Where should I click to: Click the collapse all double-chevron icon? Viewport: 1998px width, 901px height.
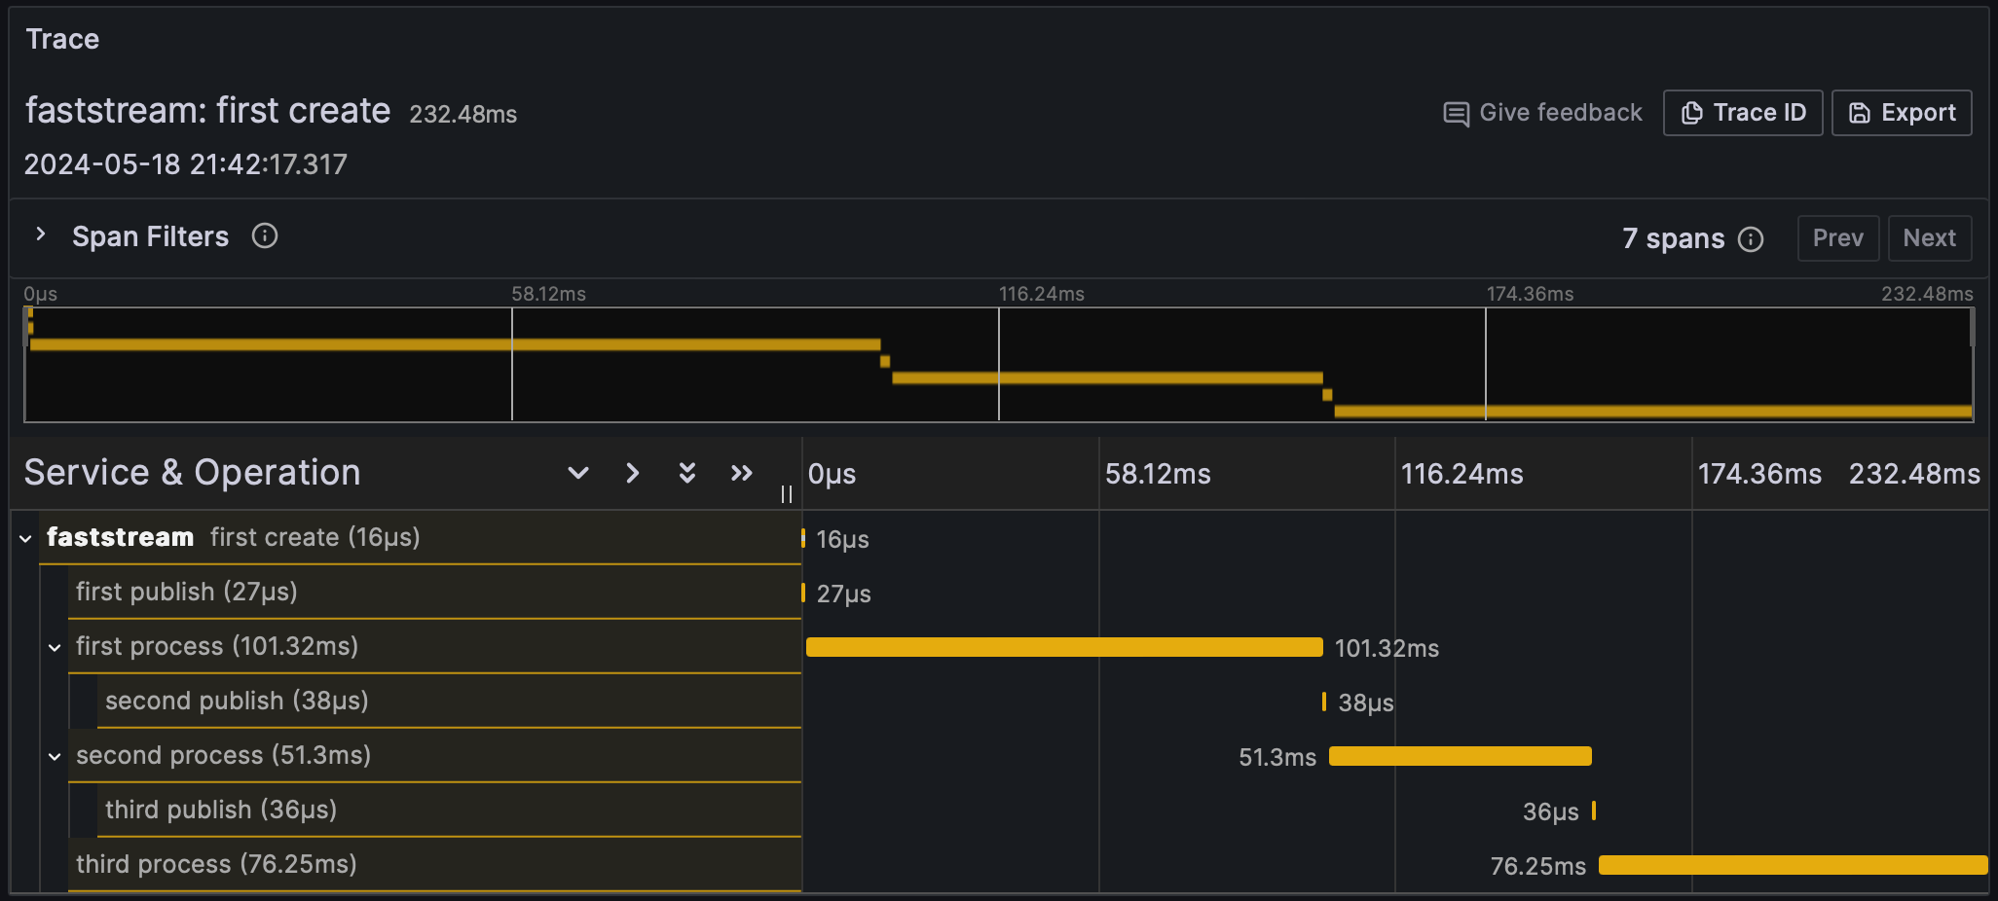(x=742, y=473)
